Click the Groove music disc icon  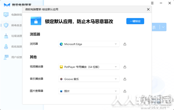(61, 79)
